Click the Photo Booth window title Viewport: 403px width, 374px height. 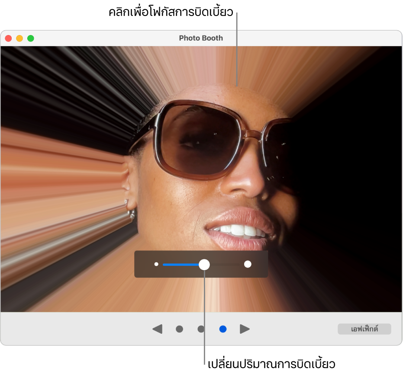pos(201,38)
